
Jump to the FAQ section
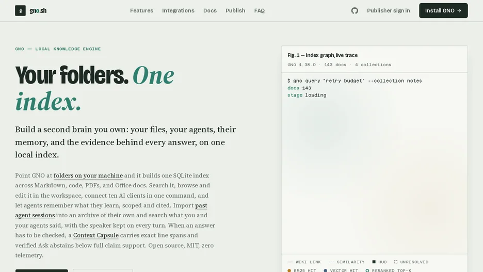click(x=260, y=10)
